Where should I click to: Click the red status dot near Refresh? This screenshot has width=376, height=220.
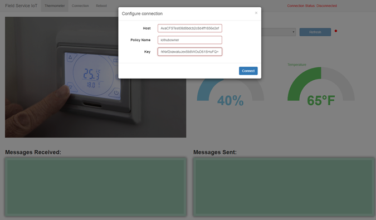[336, 31]
